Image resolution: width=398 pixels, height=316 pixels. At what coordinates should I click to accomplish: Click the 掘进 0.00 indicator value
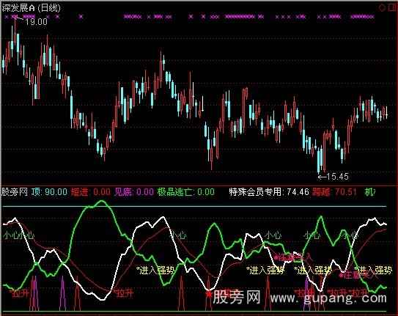(91, 192)
